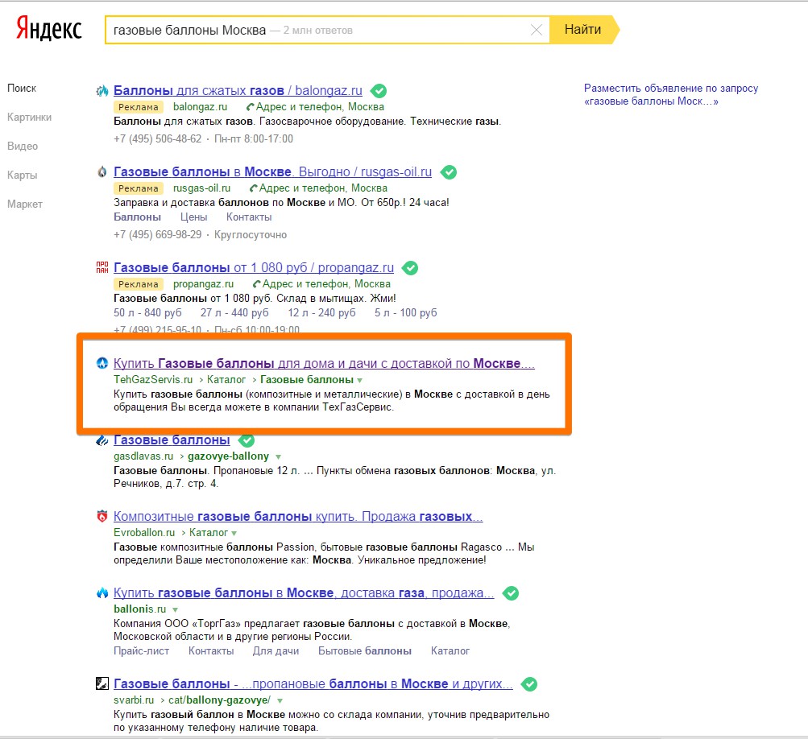Clear the search field with the X icon
This screenshot has height=739, width=808.
[536, 30]
